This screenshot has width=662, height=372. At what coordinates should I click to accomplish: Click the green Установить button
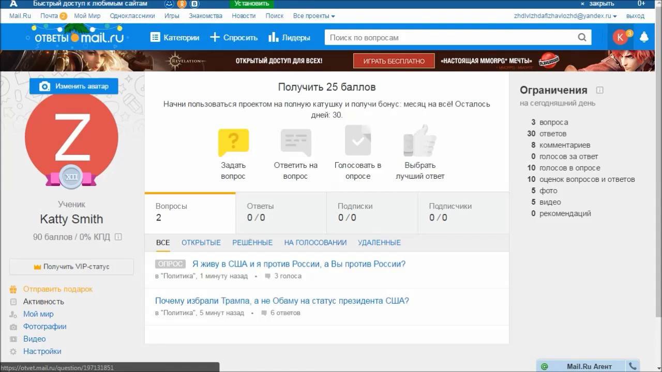click(x=251, y=4)
